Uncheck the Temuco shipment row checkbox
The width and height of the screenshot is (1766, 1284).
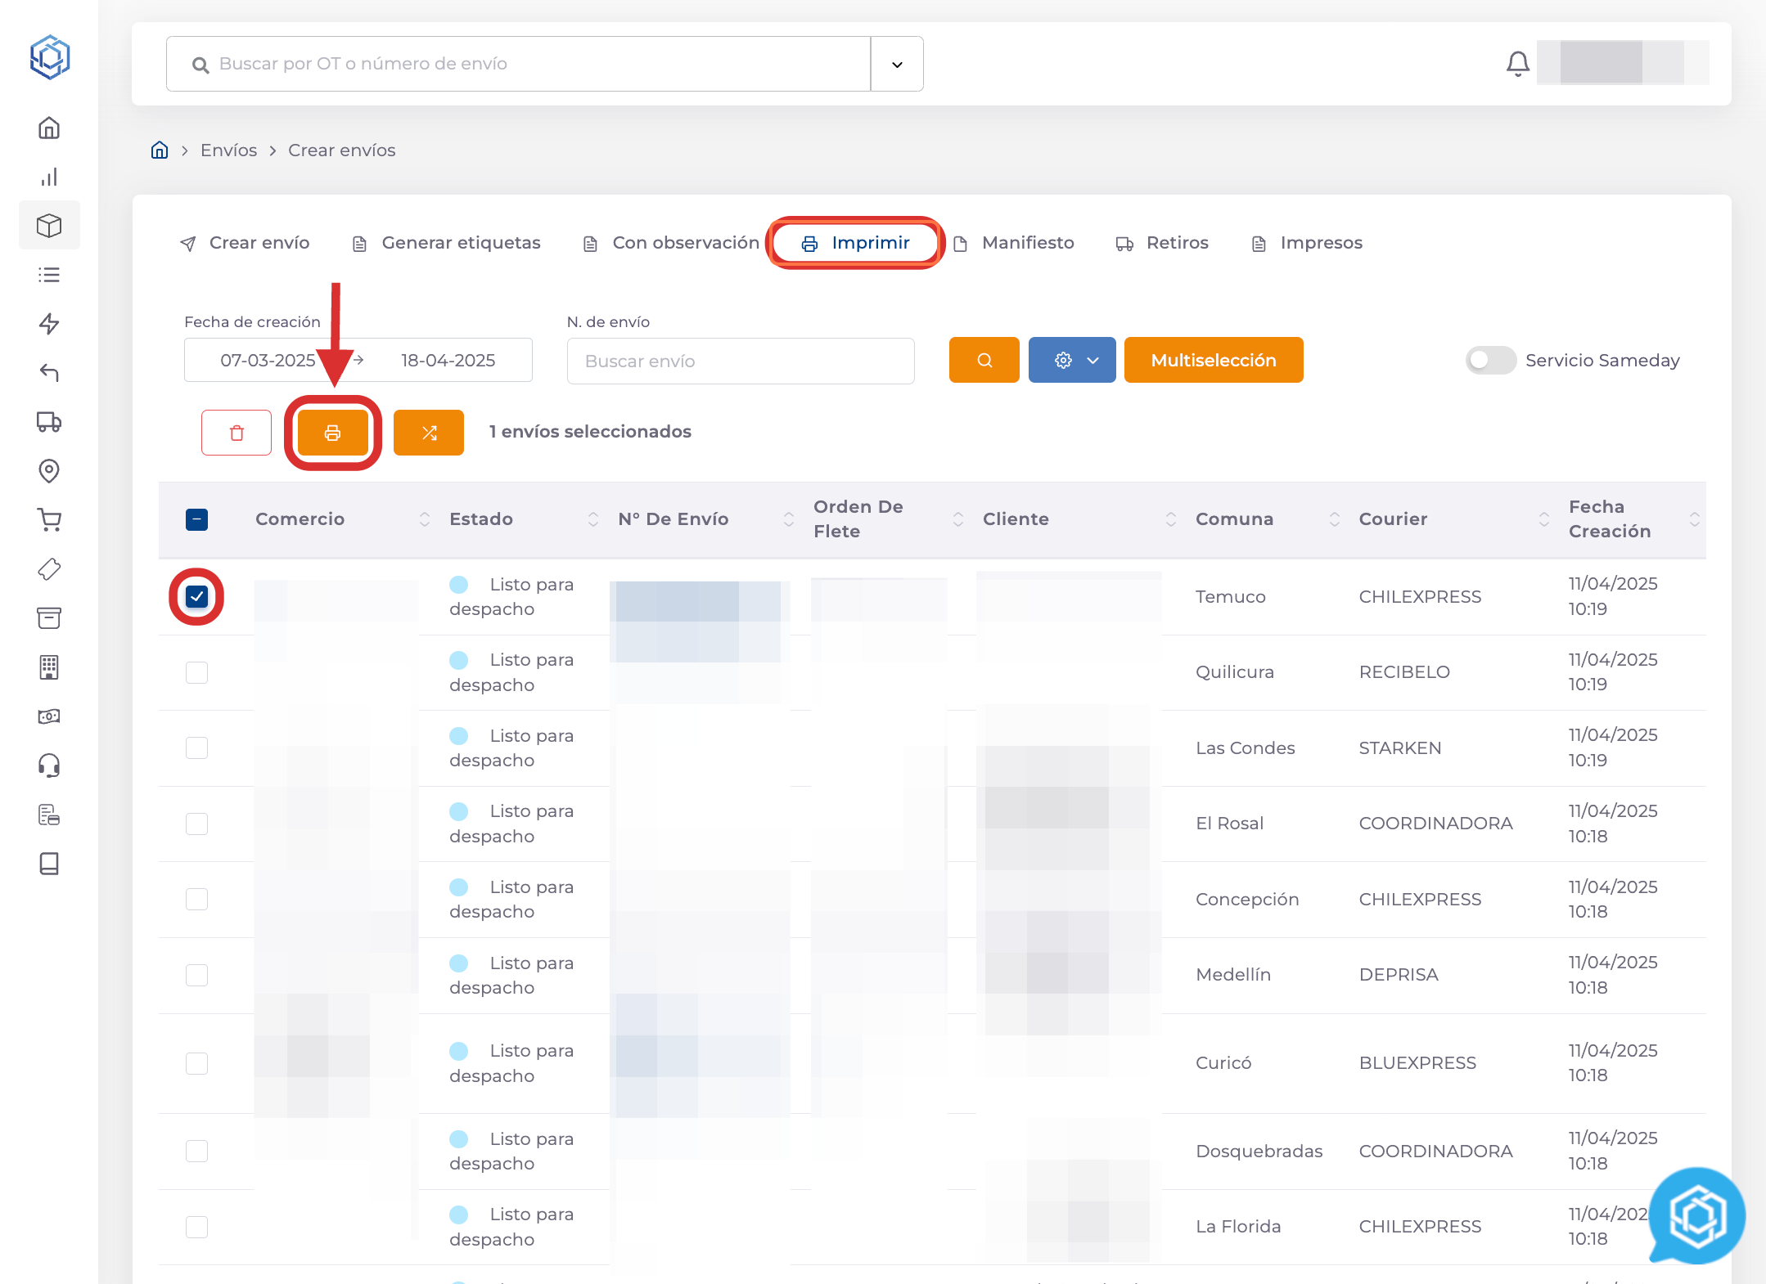196,596
